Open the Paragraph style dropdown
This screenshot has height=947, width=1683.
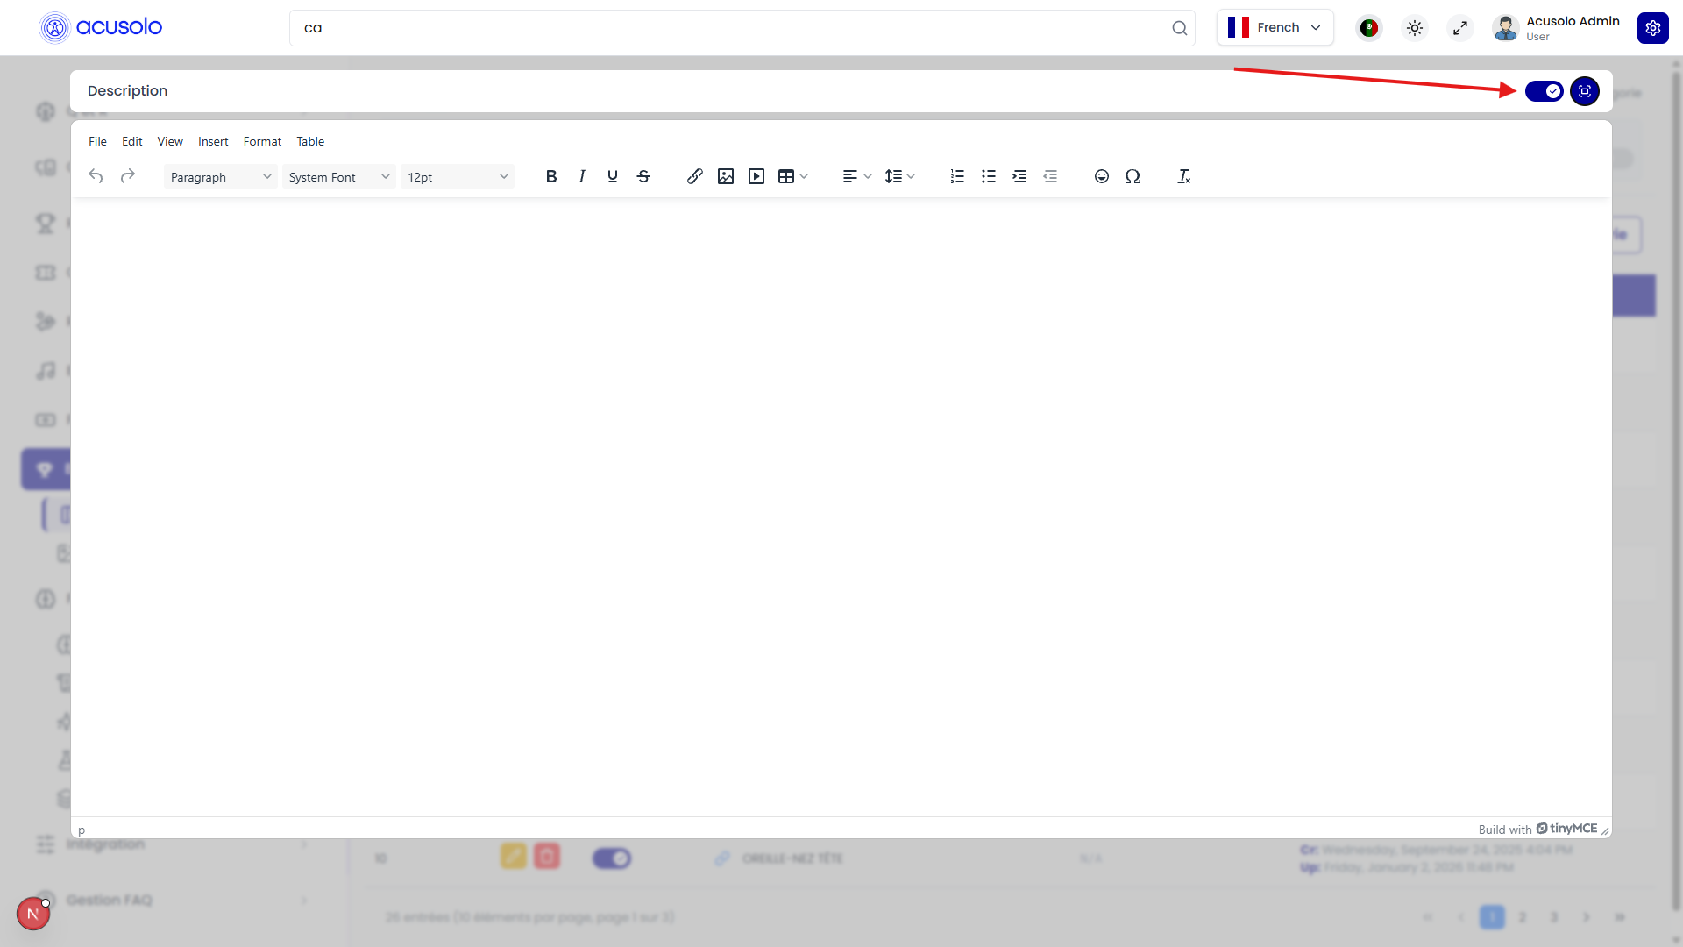tap(219, 176)
